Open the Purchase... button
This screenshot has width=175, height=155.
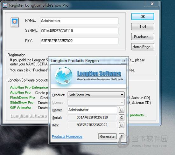(x=143, y=37)
